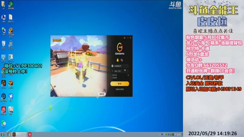Tick the auto login checkbox

(x=111, y=78)
